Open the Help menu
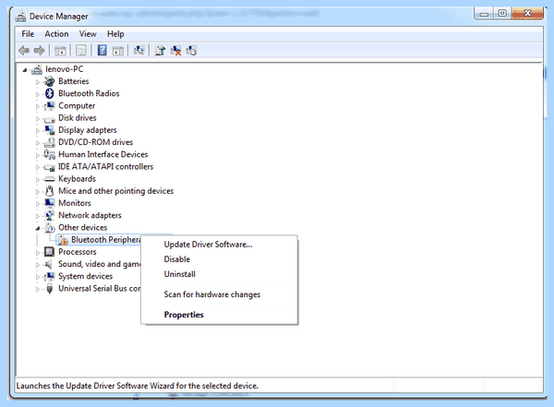The image size is (554, 407). coord(115,34)
